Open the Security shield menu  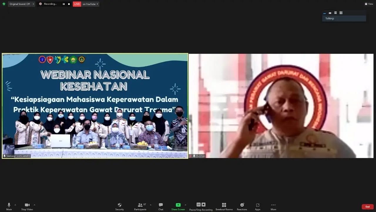point(120,206)
